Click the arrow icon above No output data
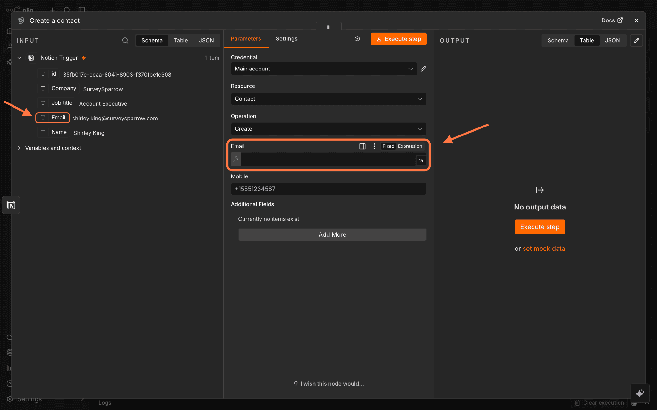The width and height of the screenshot is (657, 410). click(540, 190)
